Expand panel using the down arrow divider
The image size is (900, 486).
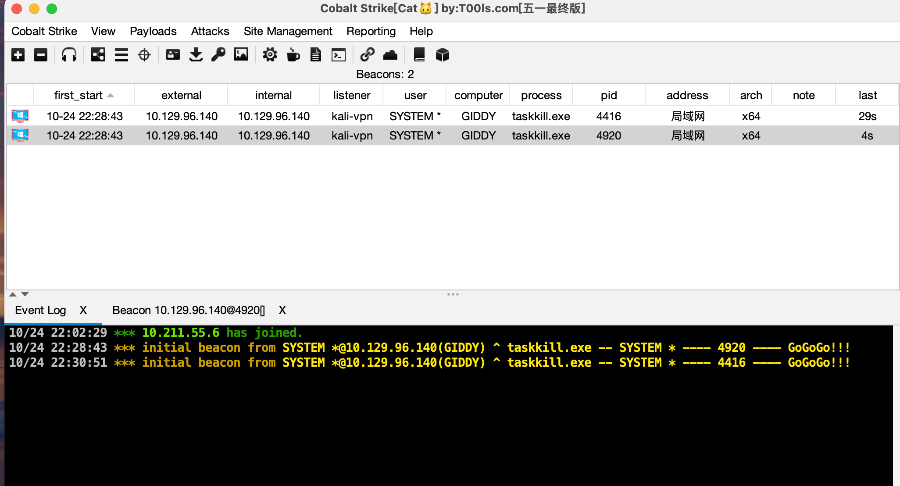point(25,294)
